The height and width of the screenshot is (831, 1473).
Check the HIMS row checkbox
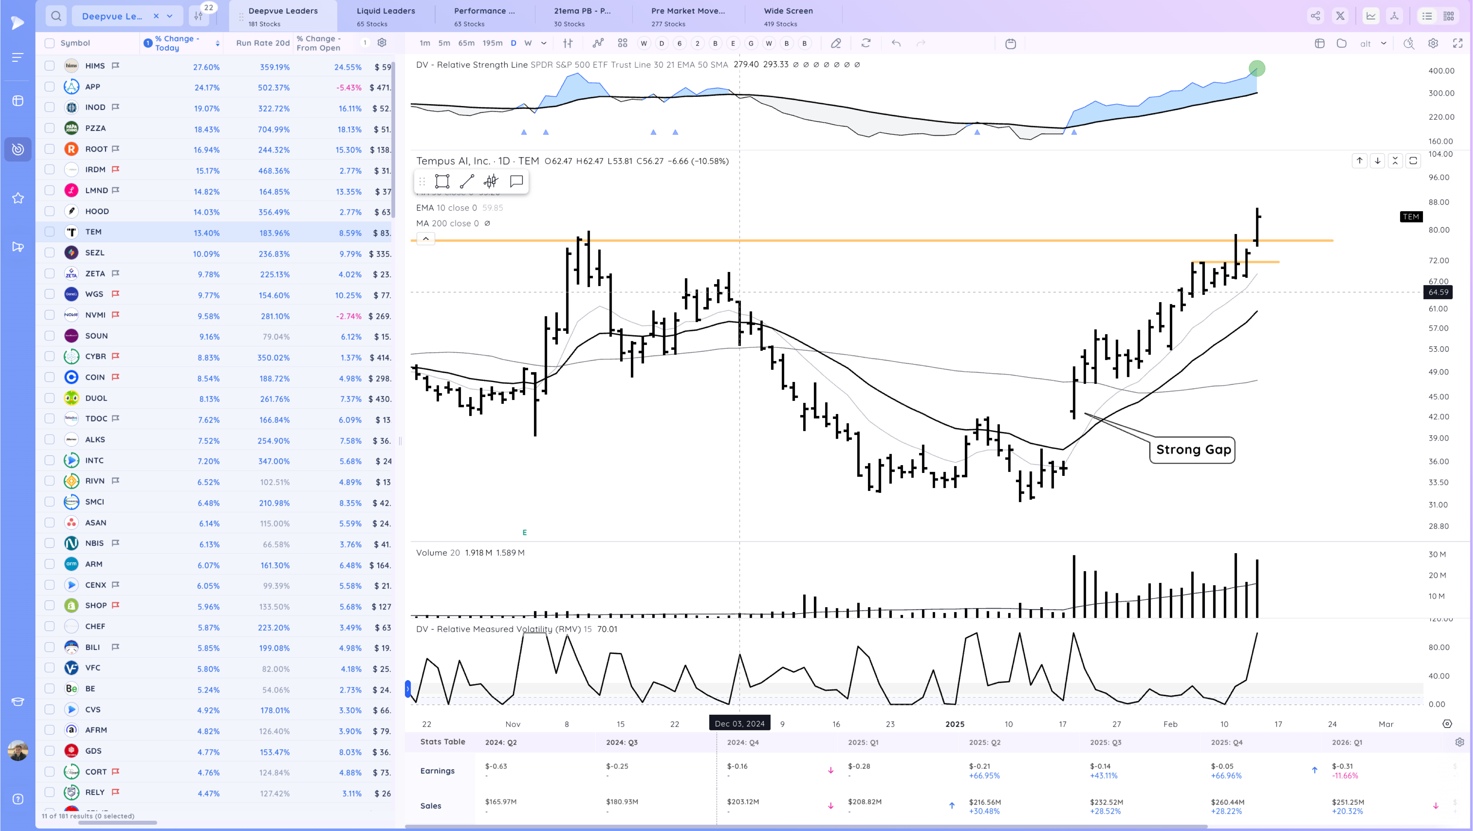click(x=50, y=66)
